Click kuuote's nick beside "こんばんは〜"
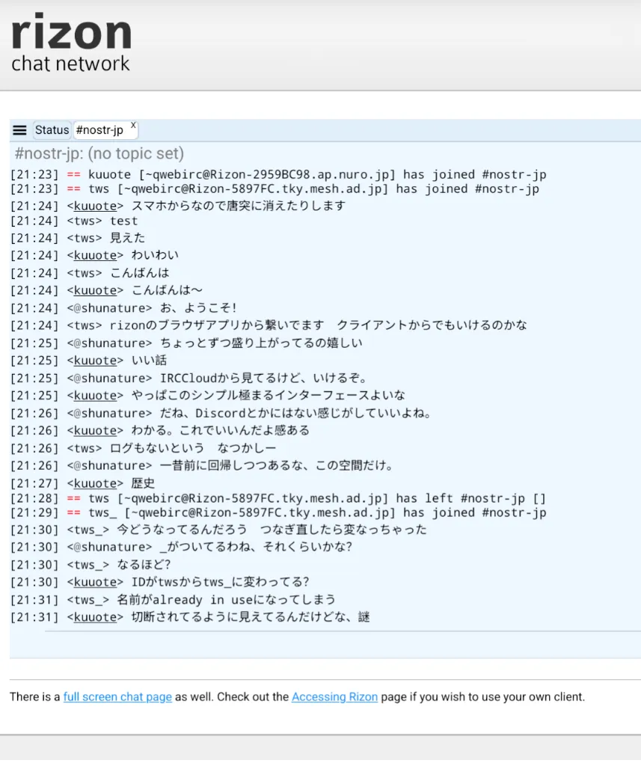The image size is (641, 766). pyautogui.click(x=95, y=291)
